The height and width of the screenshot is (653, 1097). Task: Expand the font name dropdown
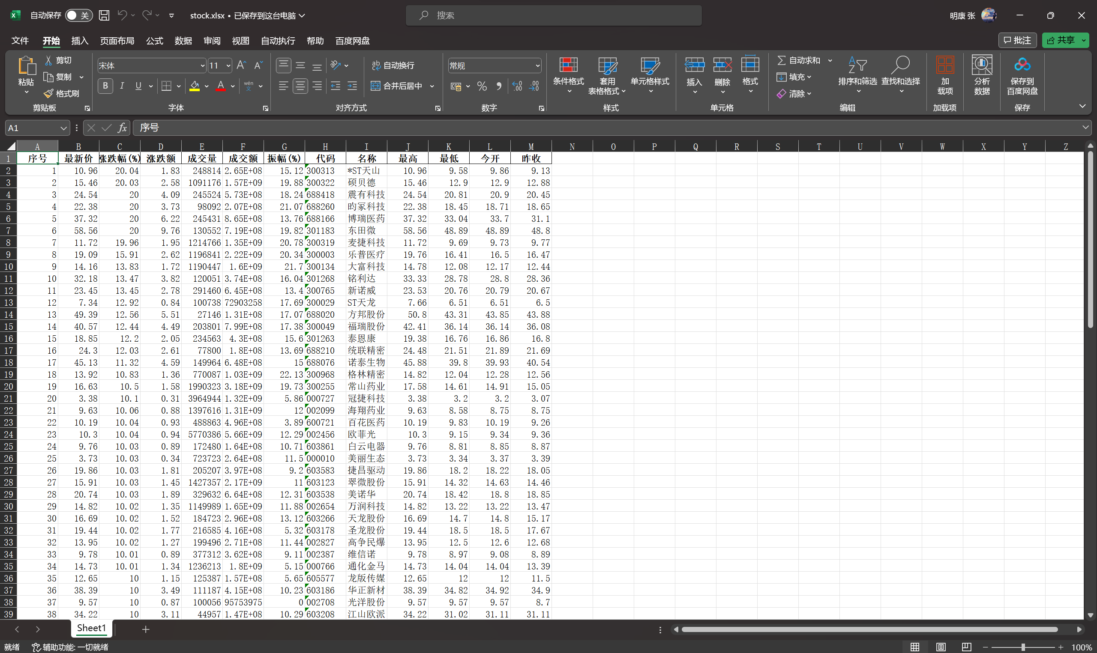tap(203, 66)
